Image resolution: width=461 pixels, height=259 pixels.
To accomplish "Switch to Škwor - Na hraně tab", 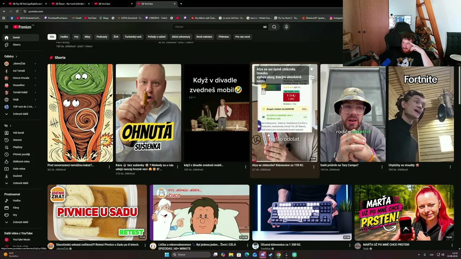I will (71, 4).
